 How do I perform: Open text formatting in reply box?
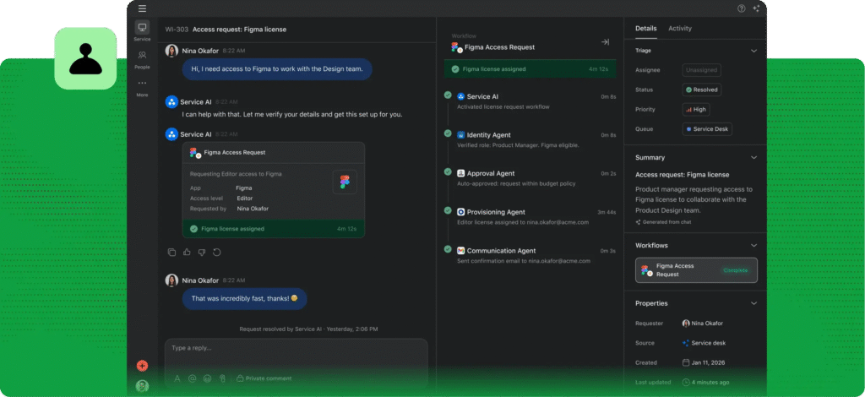click(177, 378)
